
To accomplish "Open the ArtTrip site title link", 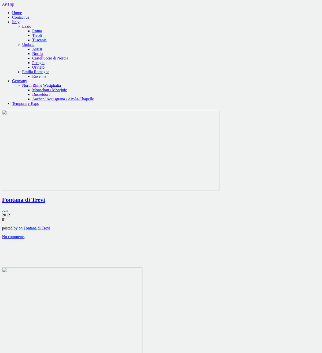I will click(8, 4).
